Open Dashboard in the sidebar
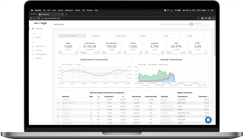 (39, 29)
